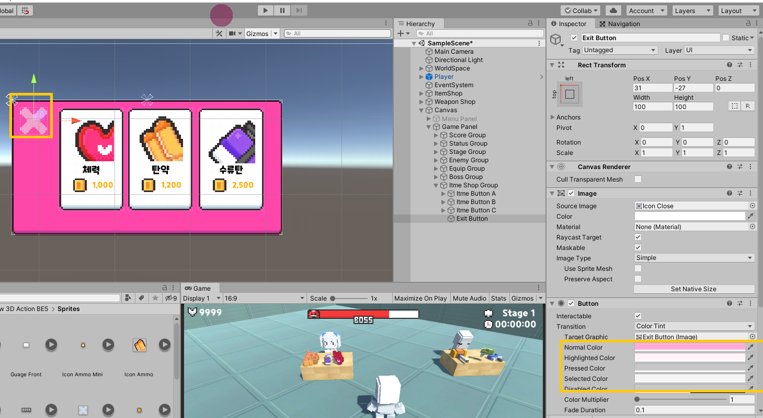This screenshot has height=418, width=763.
Task: Enable Use Sprite Mesh checkbox
Action: click(638, 268)
